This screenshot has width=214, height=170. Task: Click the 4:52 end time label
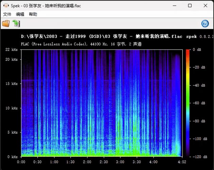point(182,162)
